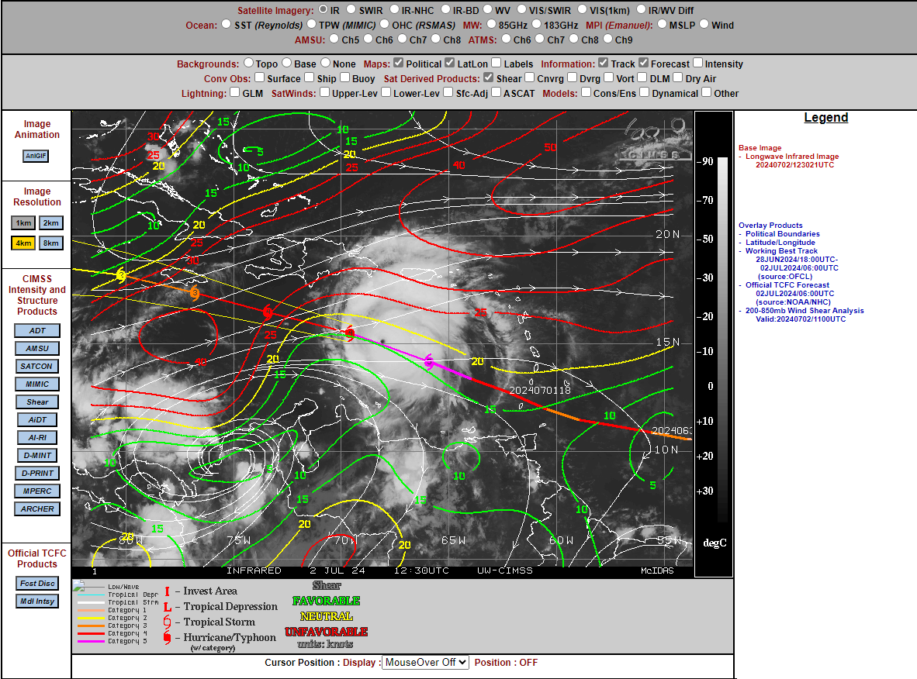
Task: Select 2km image resolution
Action: (x=51, y=223)
